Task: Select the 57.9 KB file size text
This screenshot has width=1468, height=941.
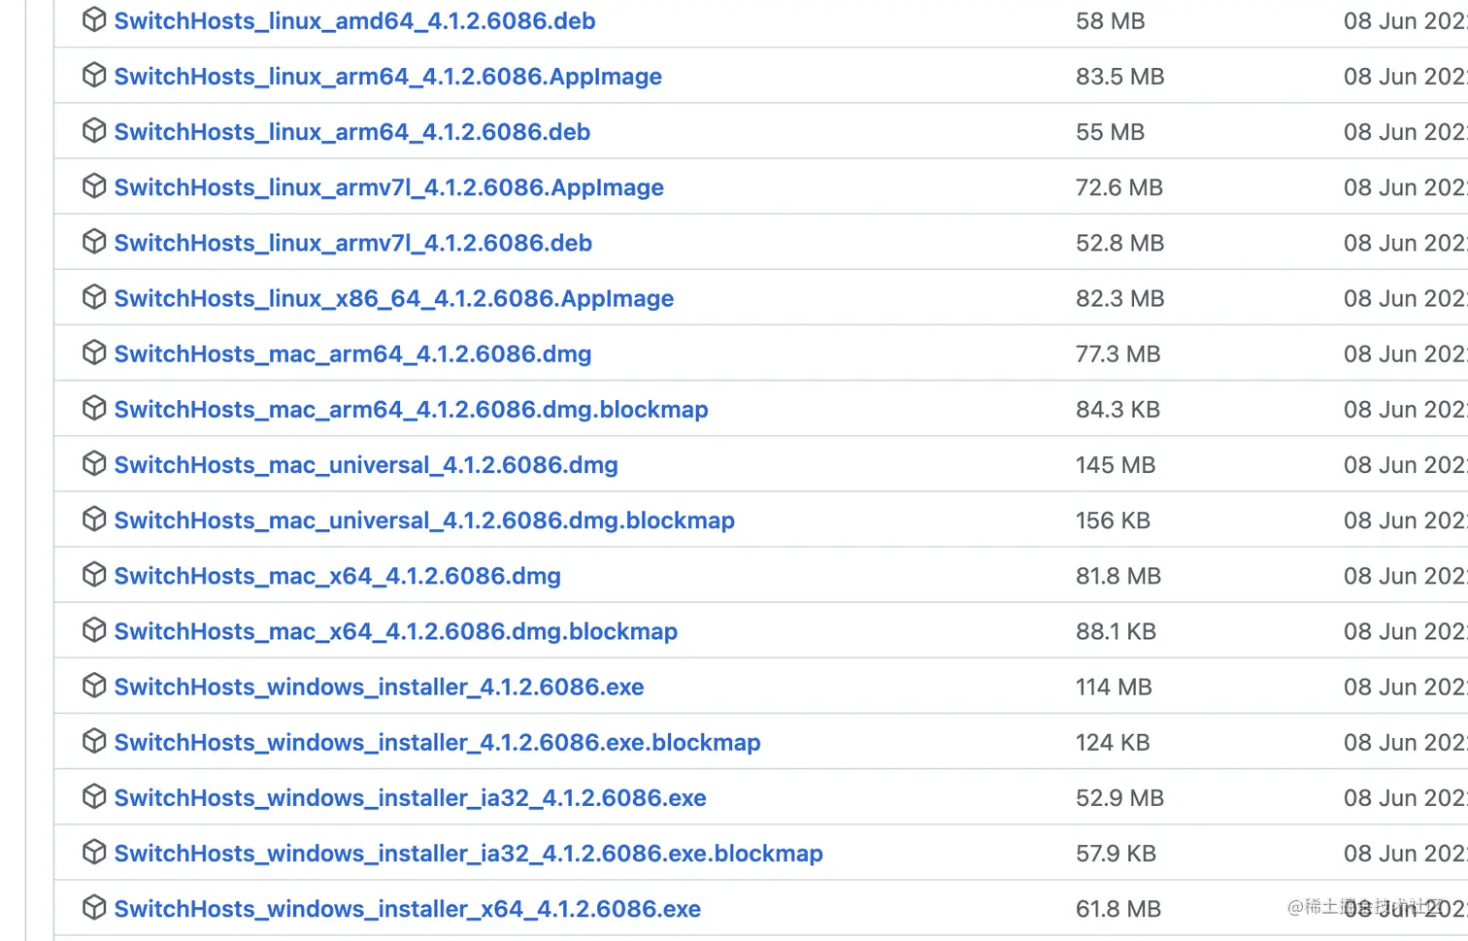Action: tap(1116, 852)
